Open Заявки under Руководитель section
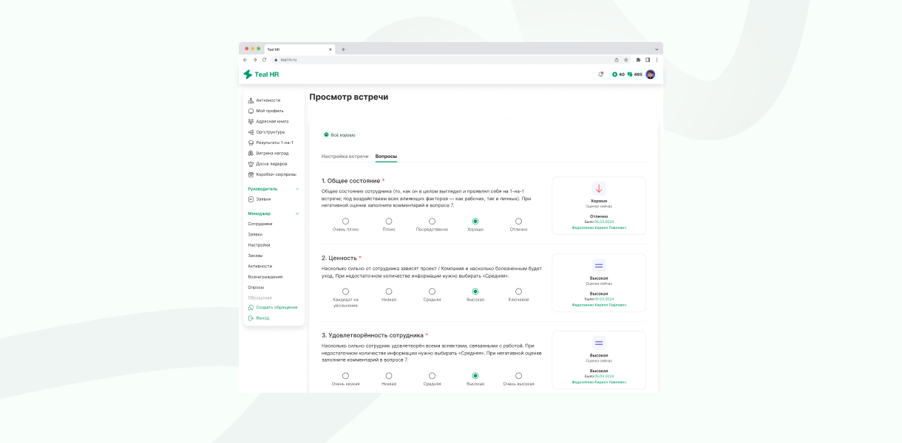Image resolution: width=902 pixels, height=443 pixels. click(260, 199)
